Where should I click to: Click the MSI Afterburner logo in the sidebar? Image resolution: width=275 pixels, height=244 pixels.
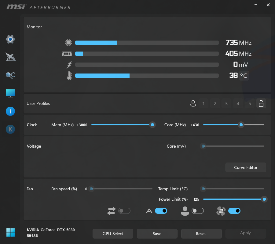tap(10, 57)
